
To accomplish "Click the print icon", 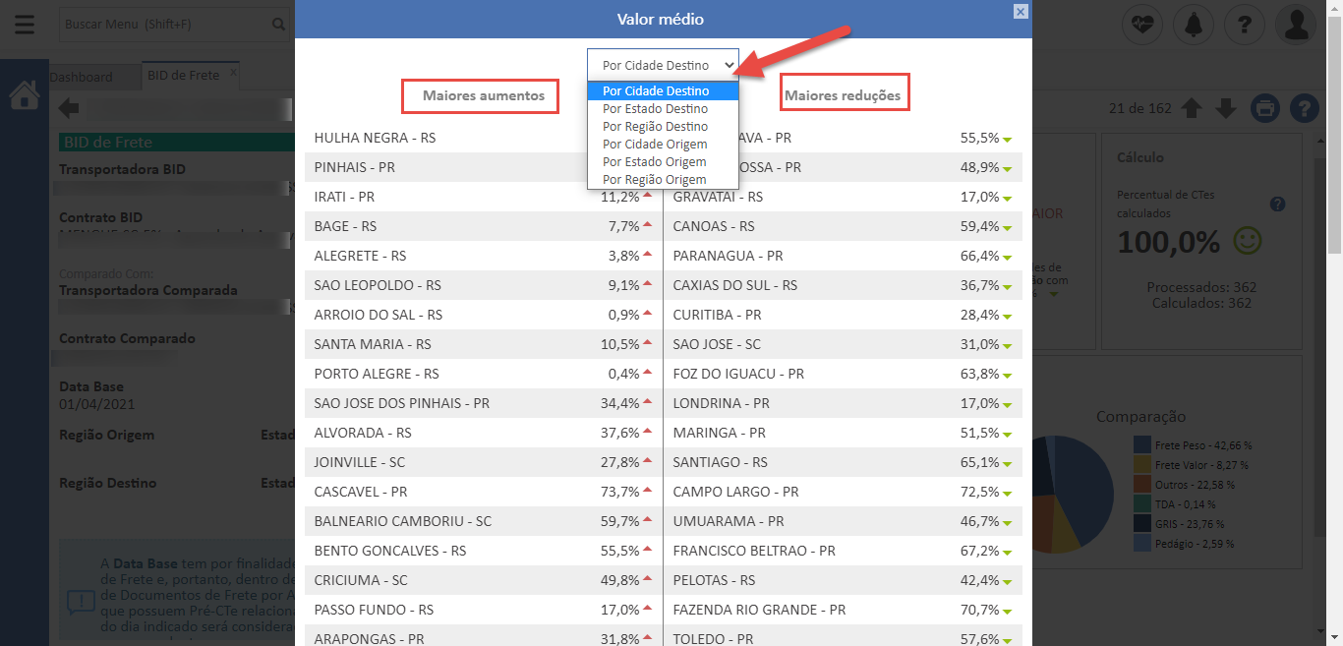I will tap(1264, 108).
